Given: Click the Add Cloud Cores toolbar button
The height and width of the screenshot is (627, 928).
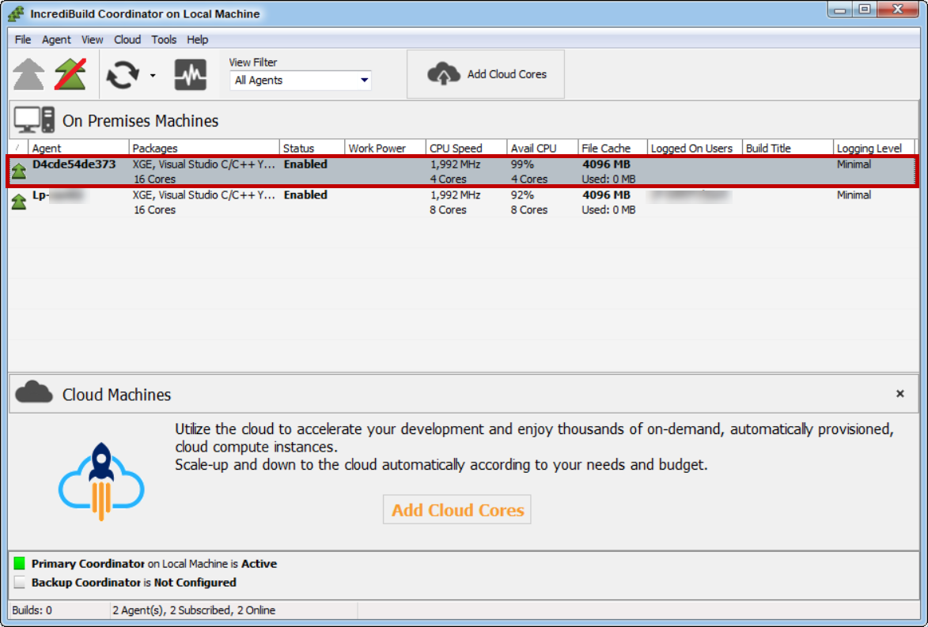Looking at the screenshot, I should [486, 74].
